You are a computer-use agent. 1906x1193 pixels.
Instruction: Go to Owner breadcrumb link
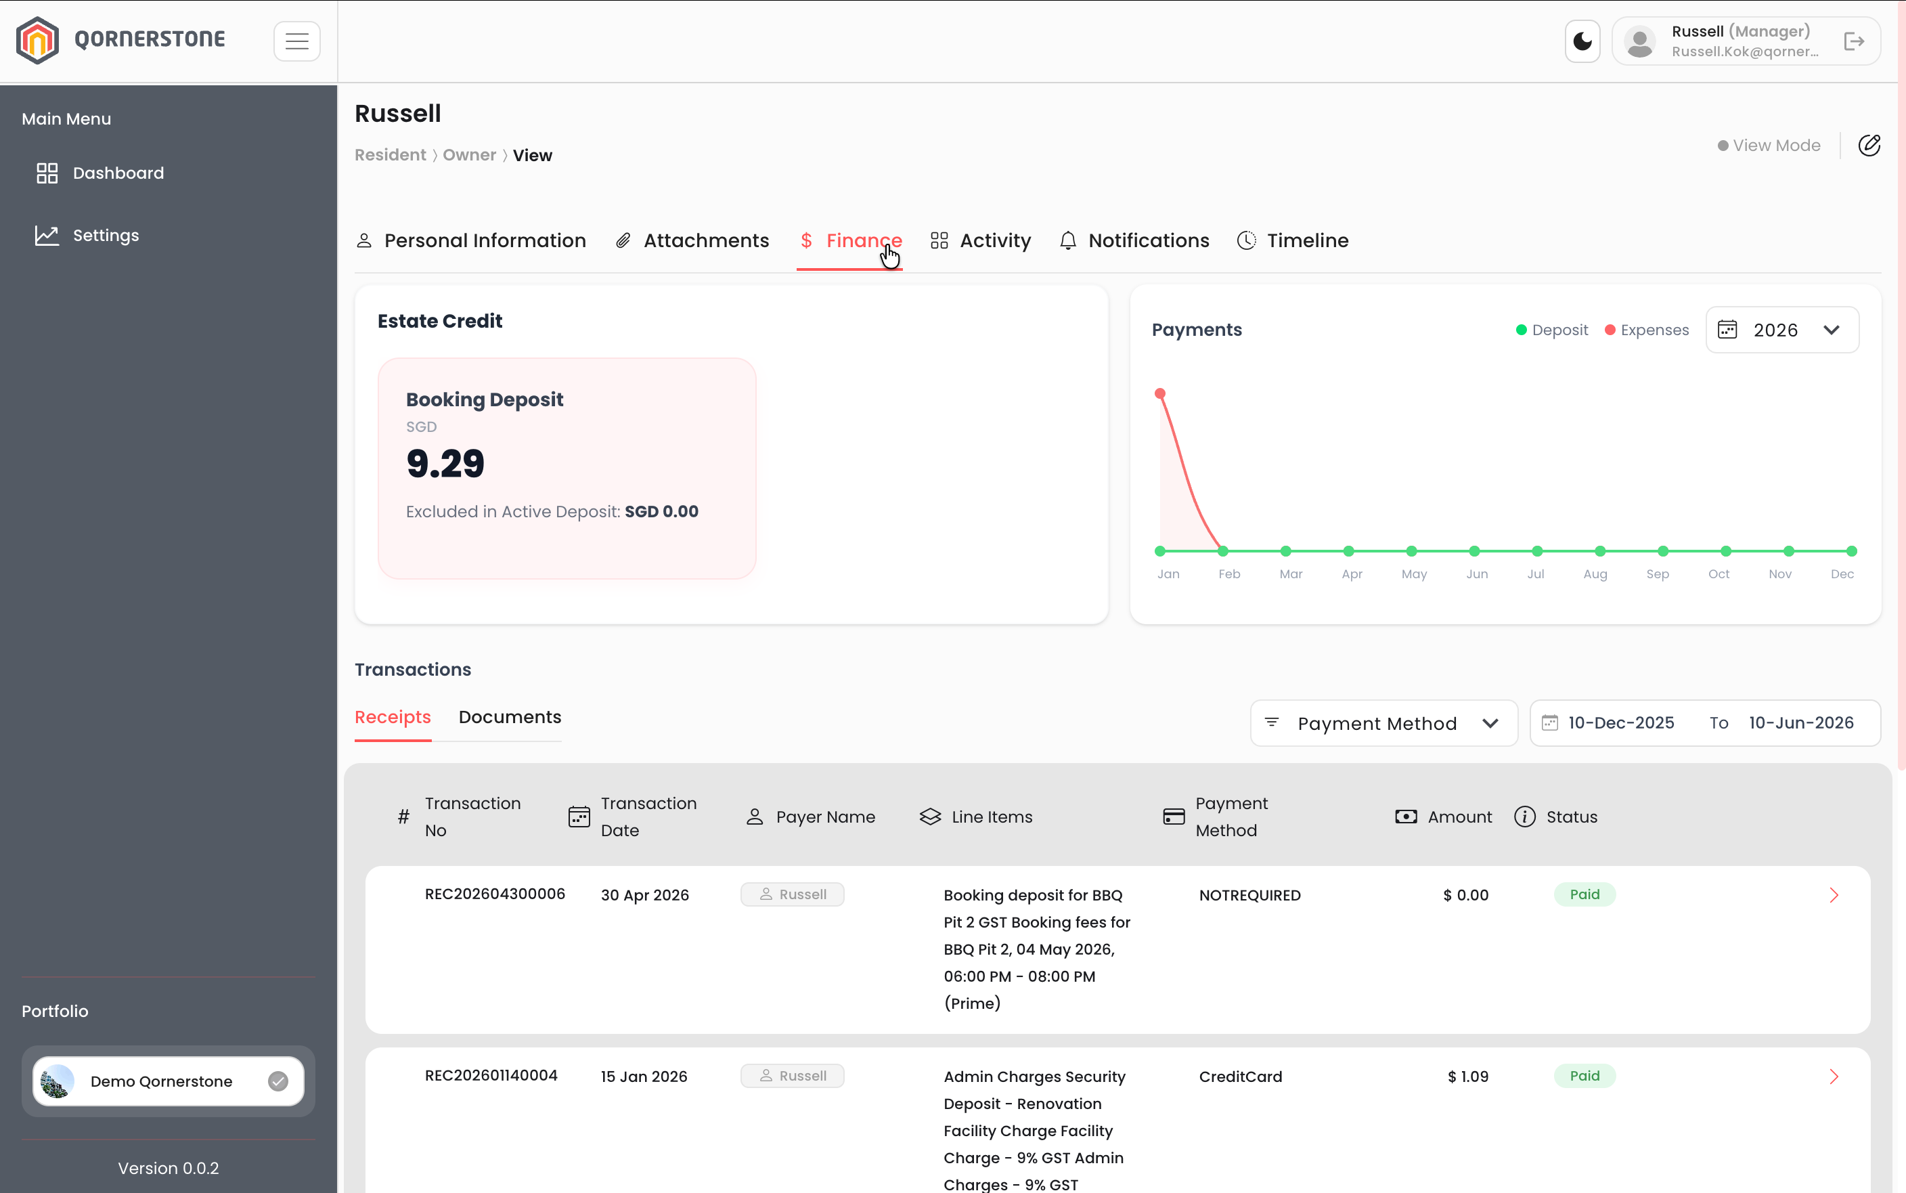pos(469,154)
